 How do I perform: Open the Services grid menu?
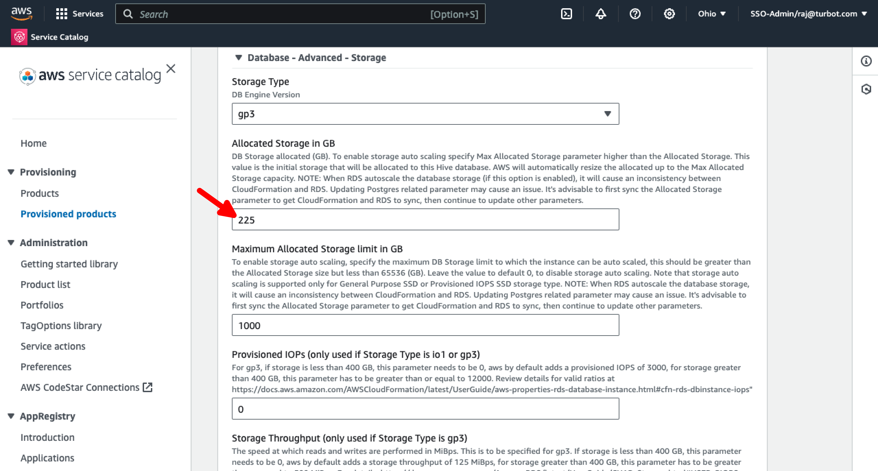tap(80, 14)
